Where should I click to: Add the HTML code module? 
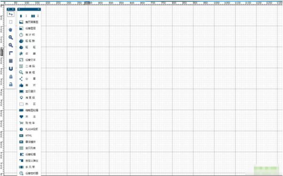coord(26,136)
